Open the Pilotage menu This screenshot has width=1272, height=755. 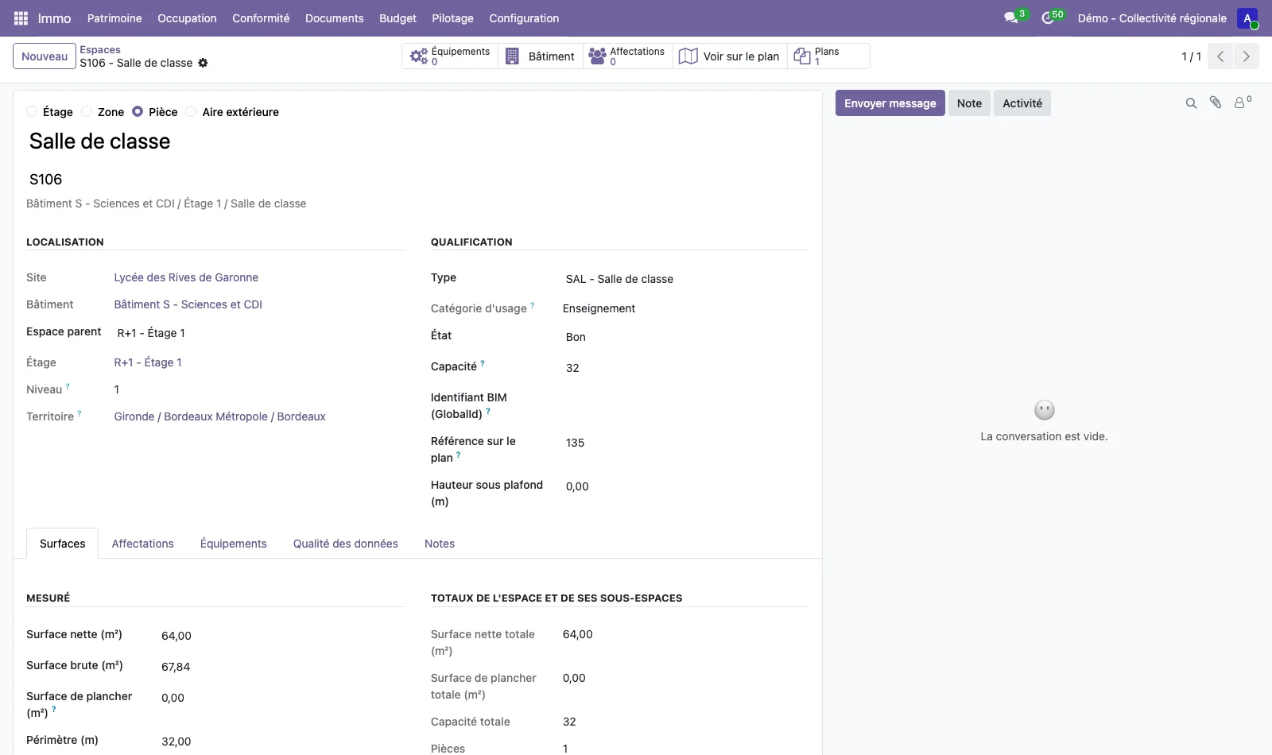(x=452, y=18)
